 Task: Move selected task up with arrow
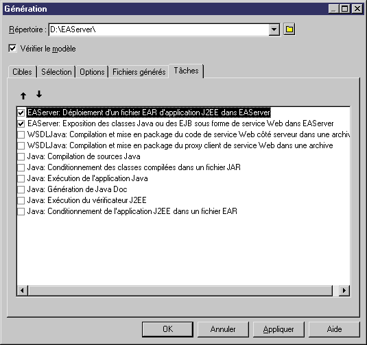[23, 95]
